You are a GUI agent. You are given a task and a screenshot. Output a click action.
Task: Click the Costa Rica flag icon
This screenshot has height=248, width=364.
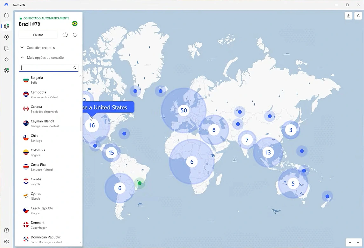point(26,167)
